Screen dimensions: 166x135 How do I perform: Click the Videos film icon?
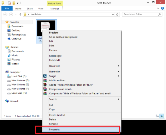pos(9,64)
